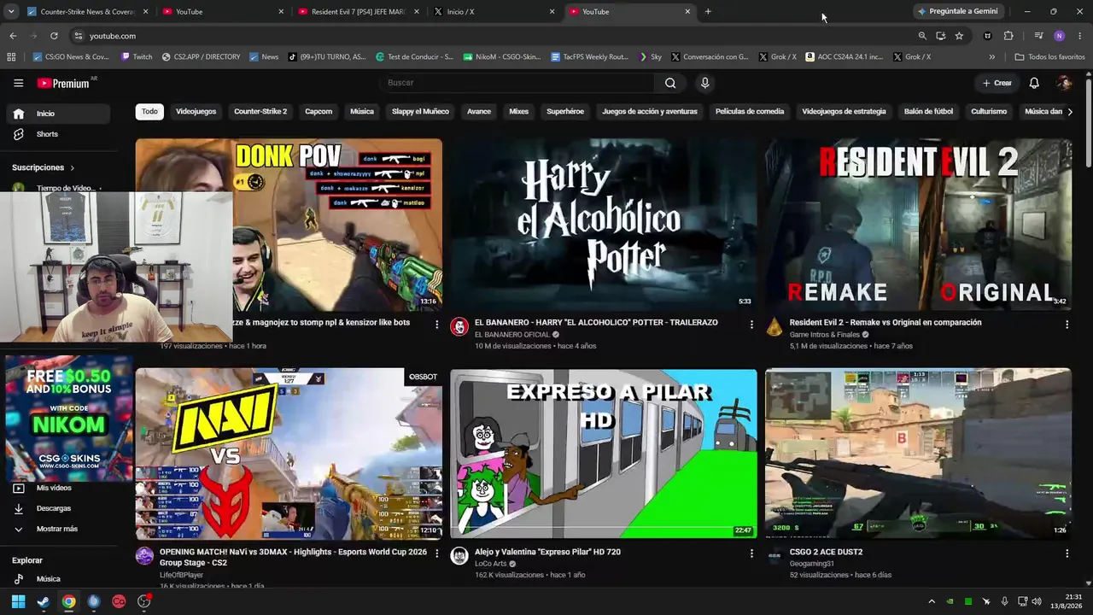The height and width of the screenshot is (615, 1093).
Task: Select the Counter-Strike 2 filter chip
Action: [260, 112]
